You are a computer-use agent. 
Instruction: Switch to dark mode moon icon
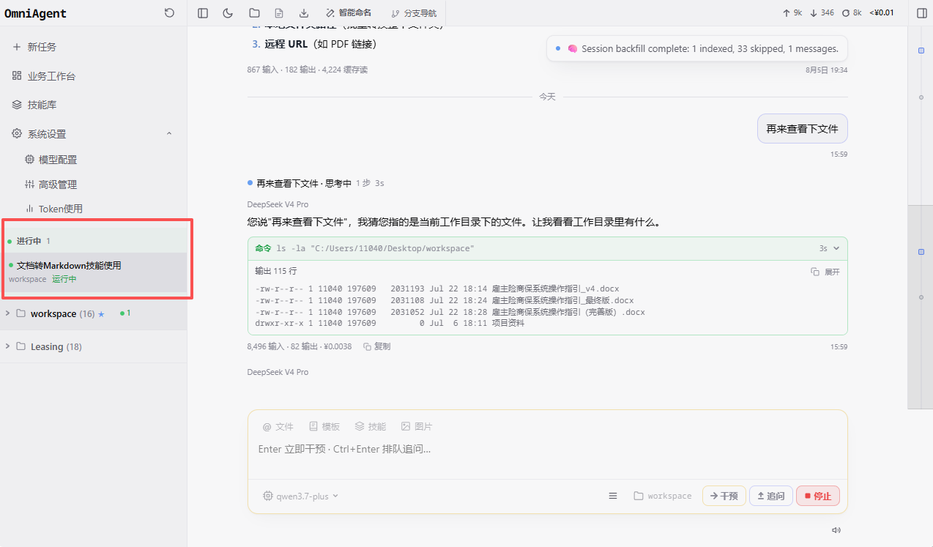(228, 13)
